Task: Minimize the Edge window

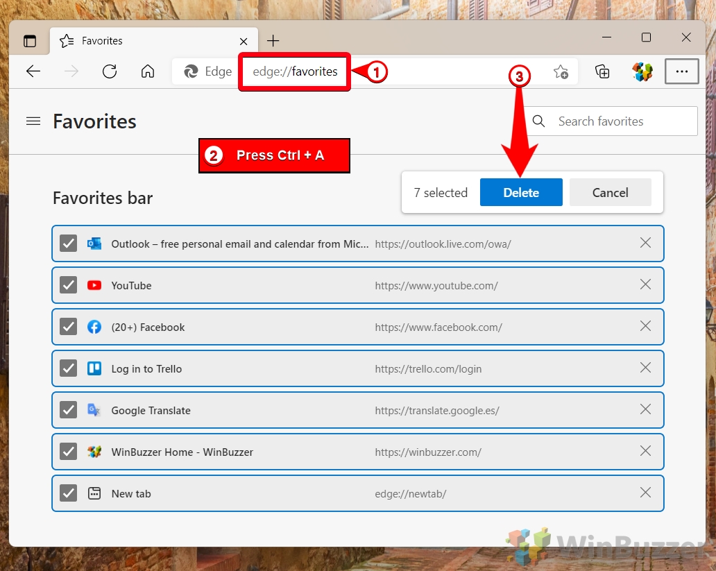Action: coord(606,37)
